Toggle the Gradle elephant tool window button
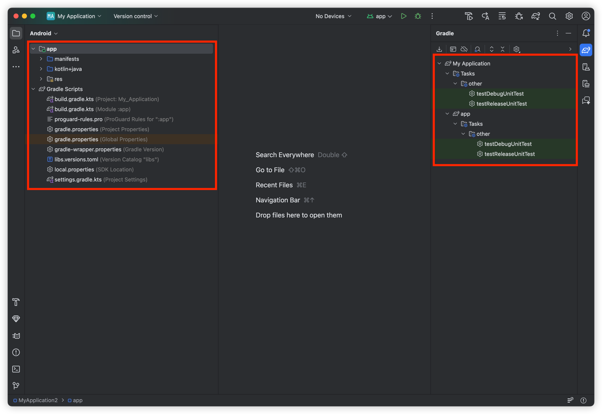This screenshot has height=414, width=602. point(586,50)
